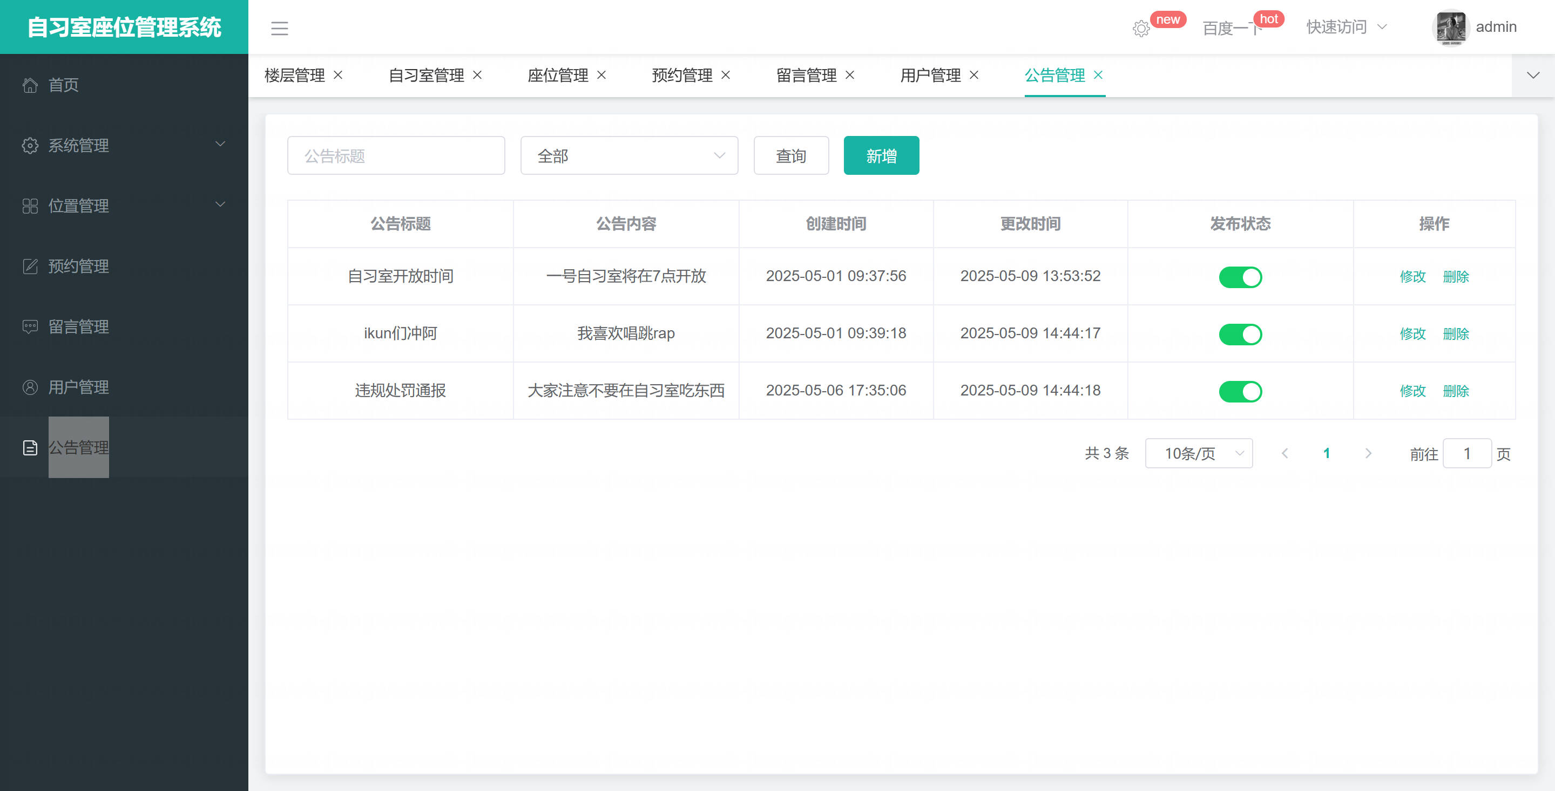Open the 百度一下 link

pos(1232,29)
